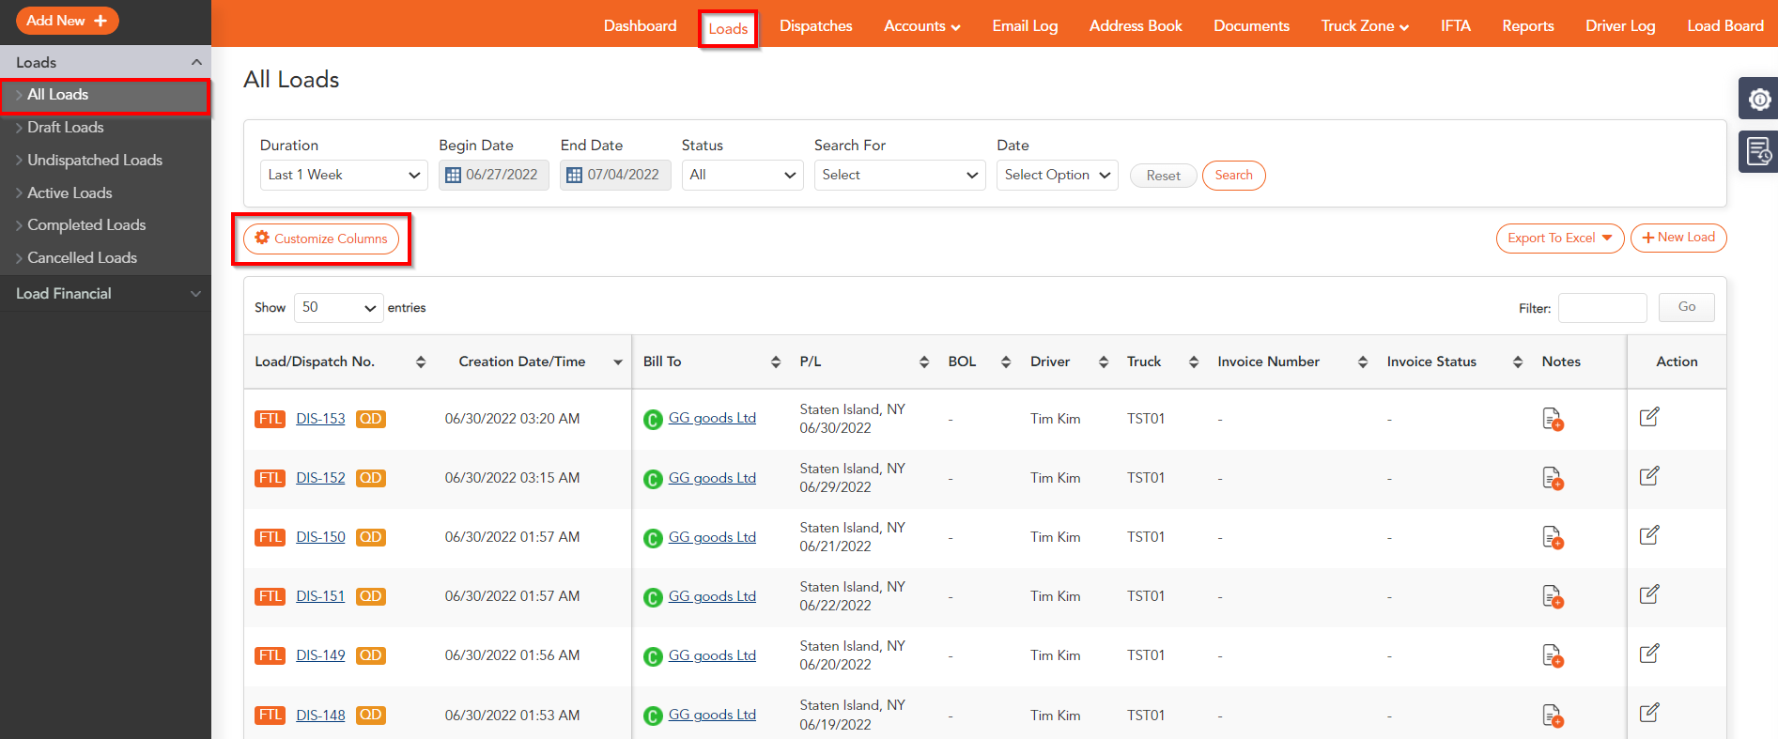Click the edit action icon for DIS-150
The height and width of the screenshot is (739, 1778).
click(1649, 535)
